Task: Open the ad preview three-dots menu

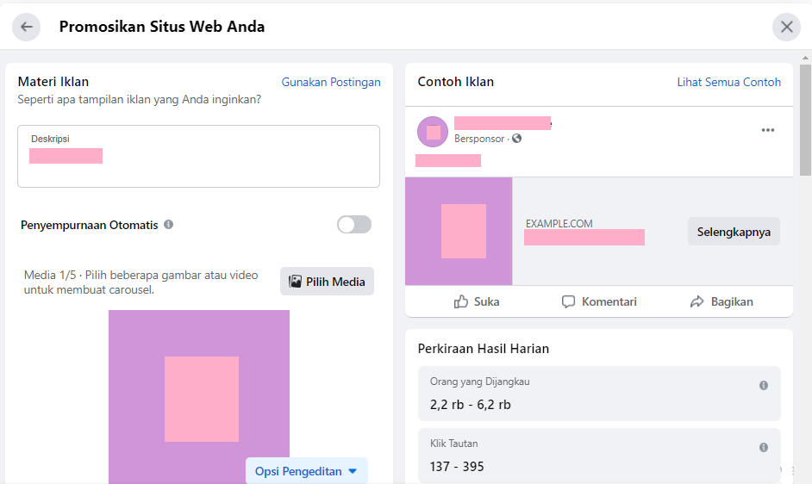Action: tap(767, 130)
